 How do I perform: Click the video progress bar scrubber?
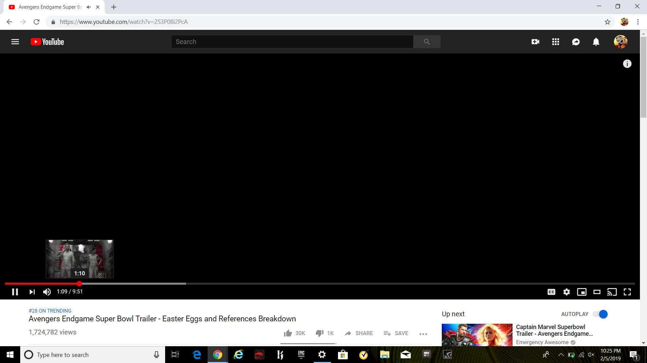(79, 284)
